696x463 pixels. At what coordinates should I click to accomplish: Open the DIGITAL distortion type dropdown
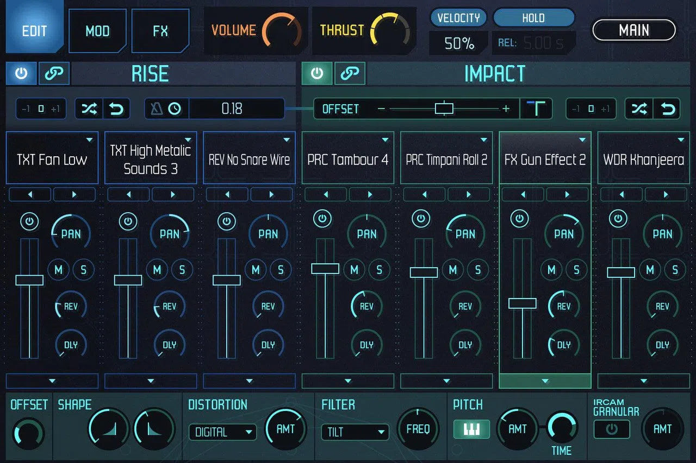[222, 432]
